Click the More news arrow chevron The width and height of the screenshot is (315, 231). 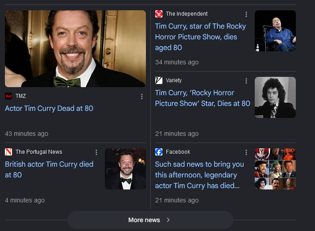[x=168, y=220]
